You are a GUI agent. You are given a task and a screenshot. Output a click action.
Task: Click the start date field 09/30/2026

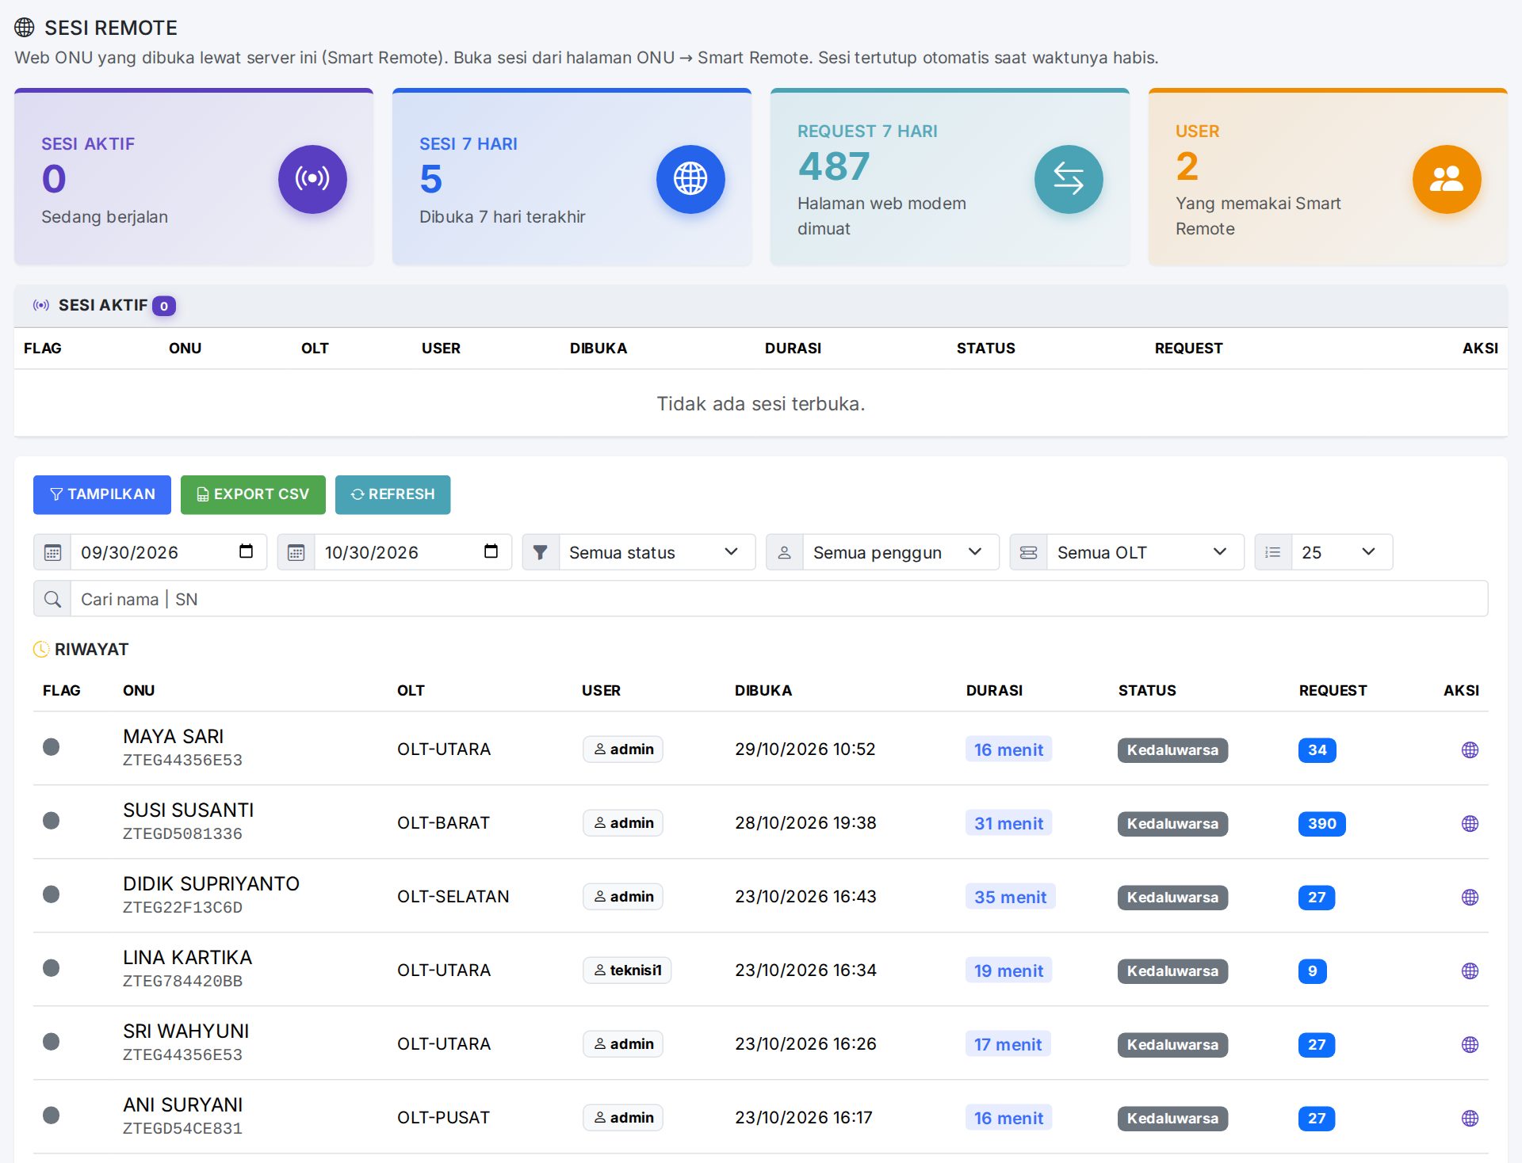(168, 552)
